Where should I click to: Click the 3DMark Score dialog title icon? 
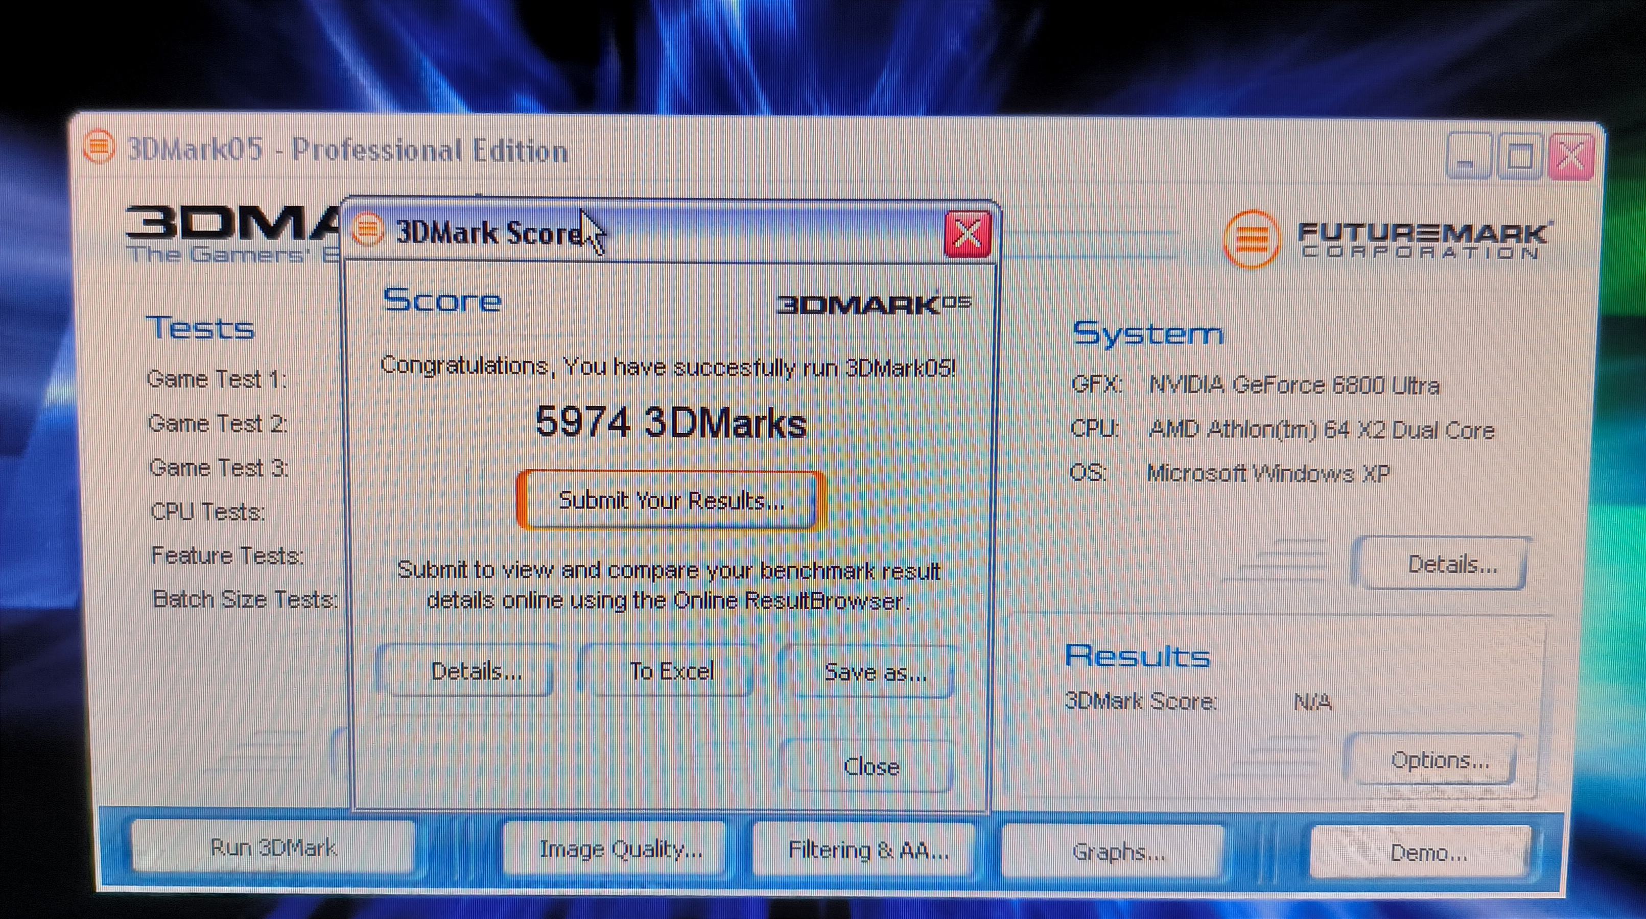[367, 229]
